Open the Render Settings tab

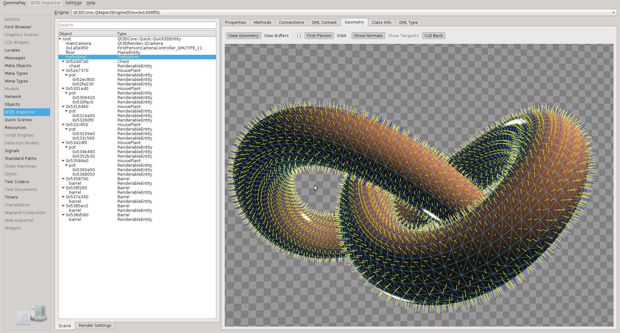[x=95, y=326]
